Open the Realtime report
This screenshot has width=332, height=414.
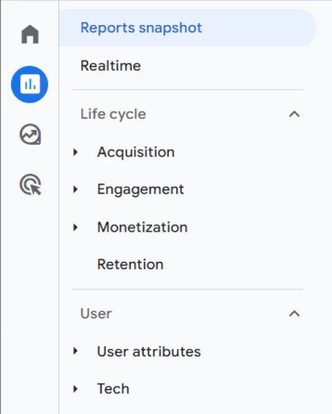point(111,65)
